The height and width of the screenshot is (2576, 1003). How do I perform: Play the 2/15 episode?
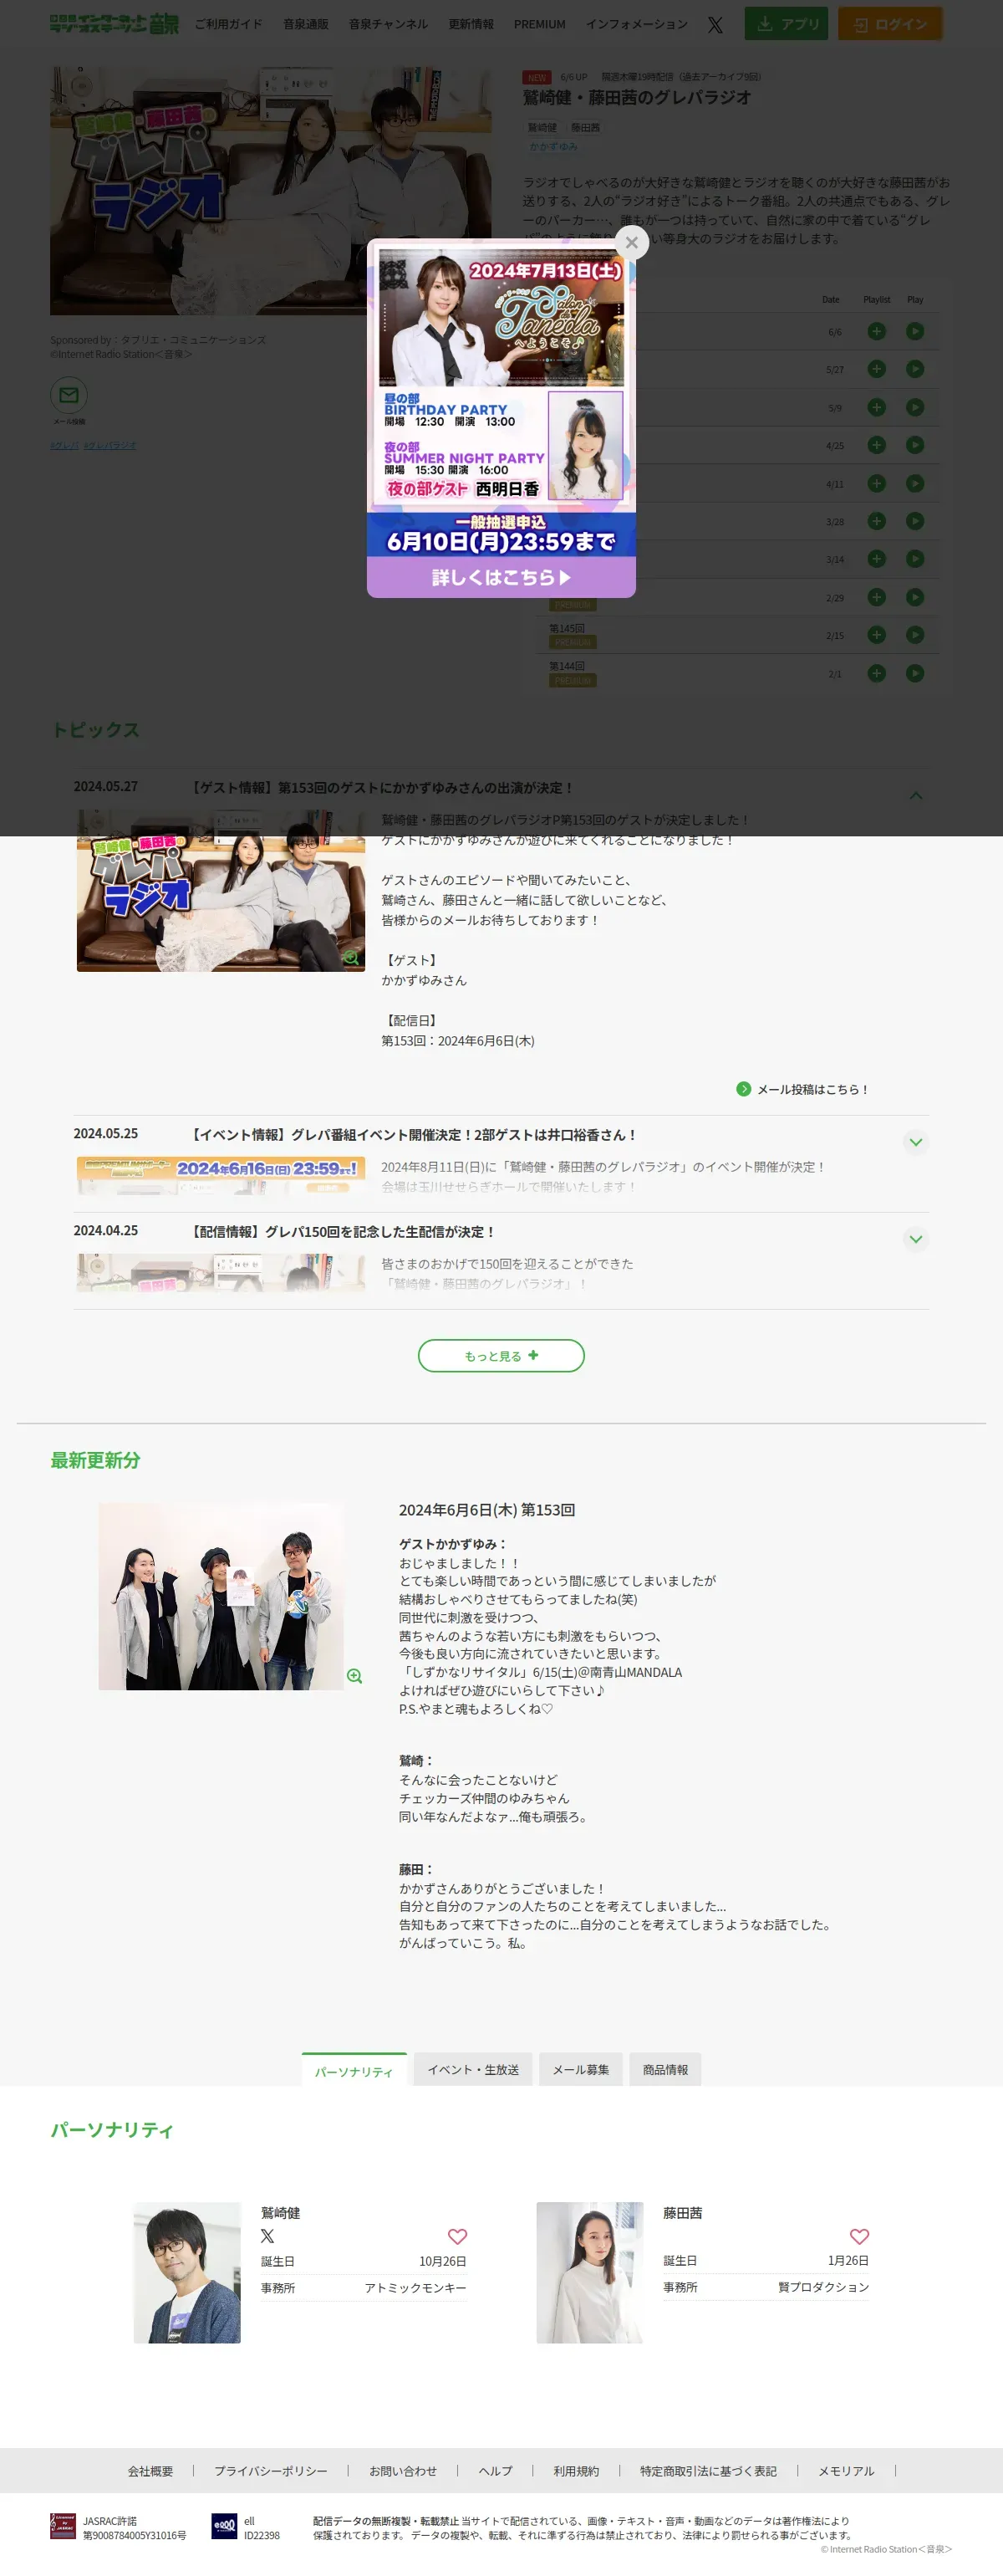pos(915,635)
